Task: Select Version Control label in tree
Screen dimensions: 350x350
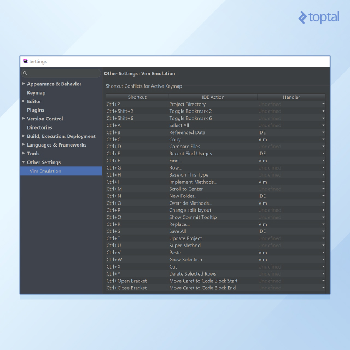Action: [45, 119]
